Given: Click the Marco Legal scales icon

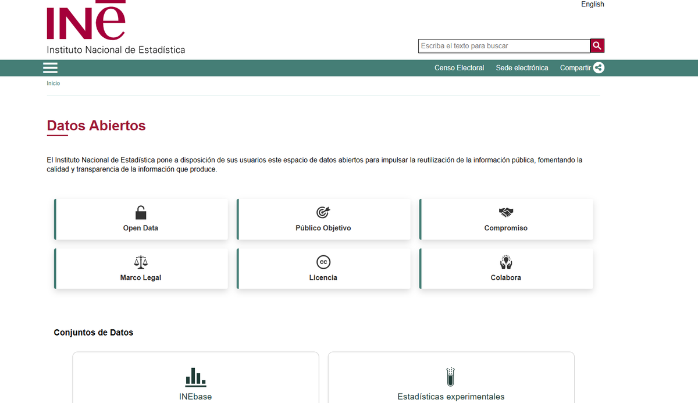Looking at the screenshot, I should (140, 262).
